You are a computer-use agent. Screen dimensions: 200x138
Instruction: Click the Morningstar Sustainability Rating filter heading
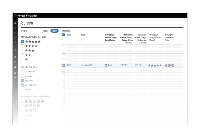pos(35,97)
